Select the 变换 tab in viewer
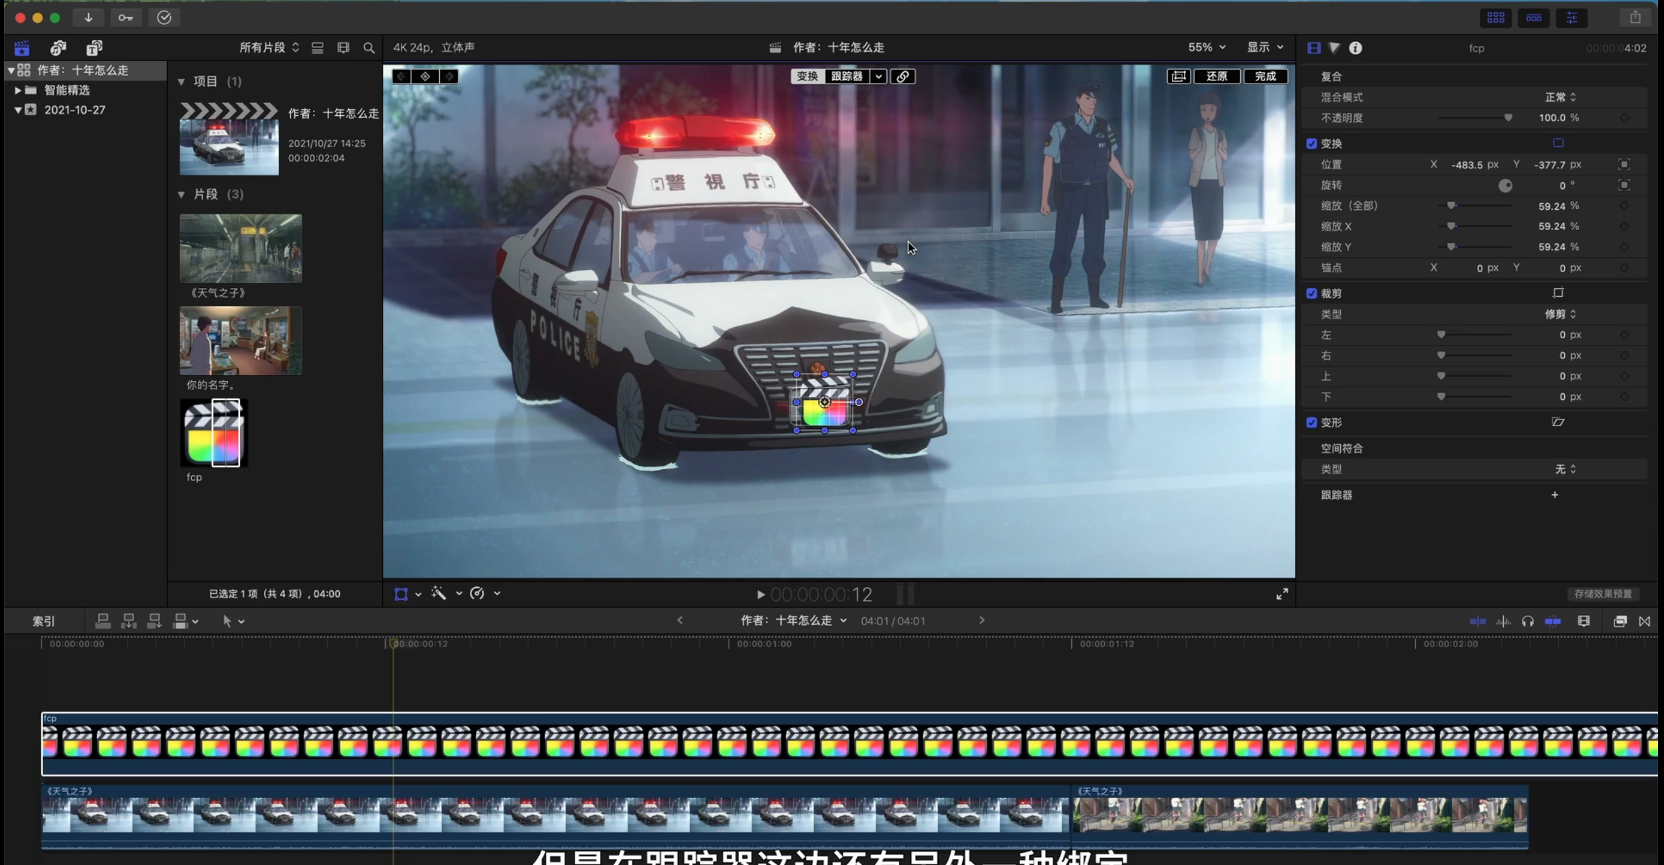The image size is (1664, 865). coord(807,76)
